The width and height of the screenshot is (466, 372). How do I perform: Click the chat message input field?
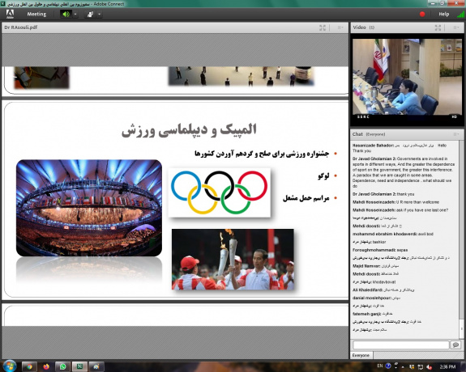pyautogui.click(x=400, y=345)
